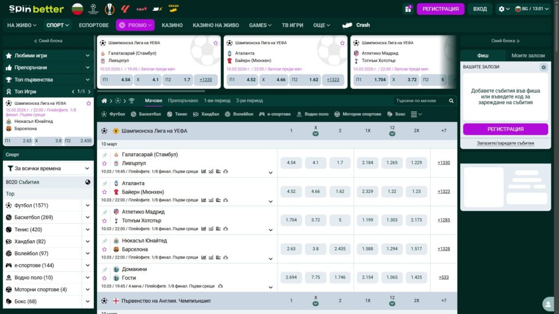Screen dimensions: 559x314
Task: Click the home breadcrumb icon
Action: [x=105, y=101]
